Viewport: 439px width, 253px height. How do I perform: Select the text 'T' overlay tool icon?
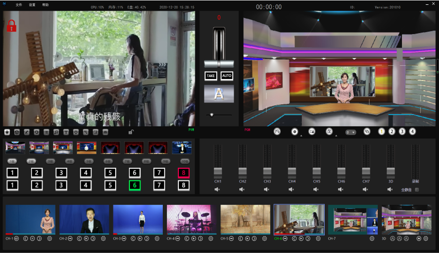coord(66,132)
